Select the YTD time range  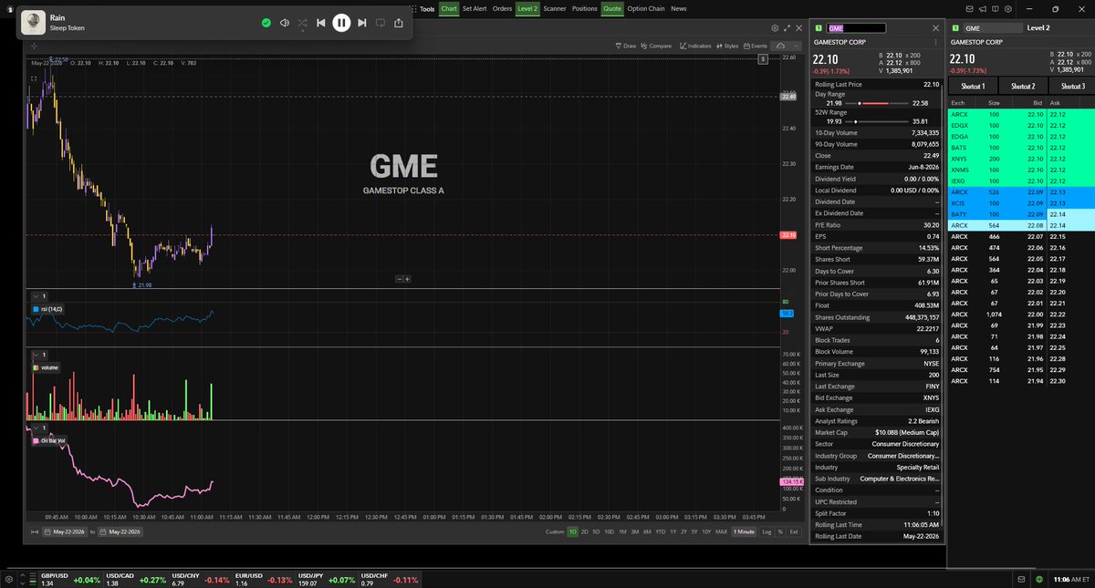(x=660, y=531)
